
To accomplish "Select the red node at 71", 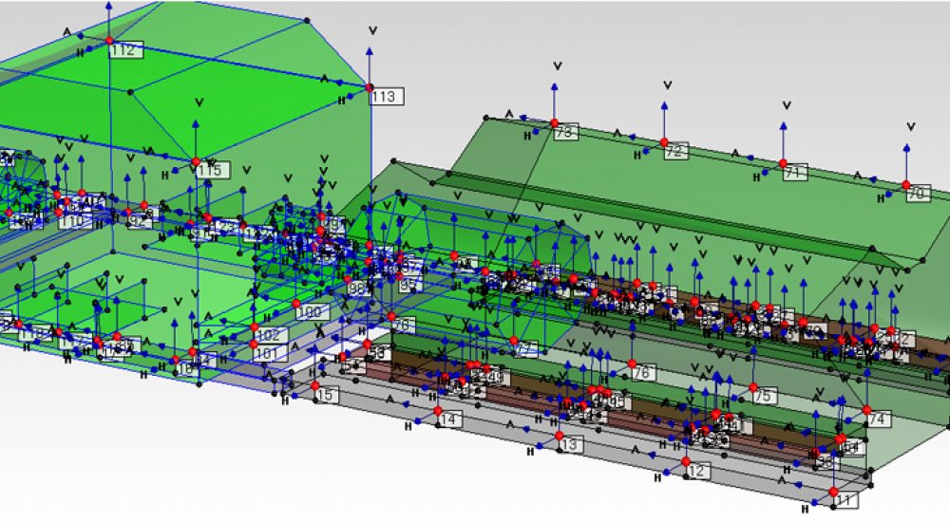I will (784, 163).
